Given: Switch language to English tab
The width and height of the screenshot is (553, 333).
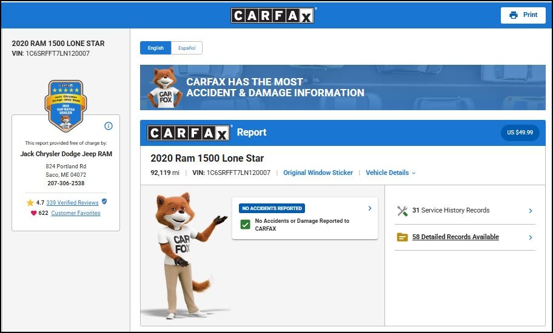Looking at the screenshot, I should pos(155,48).
